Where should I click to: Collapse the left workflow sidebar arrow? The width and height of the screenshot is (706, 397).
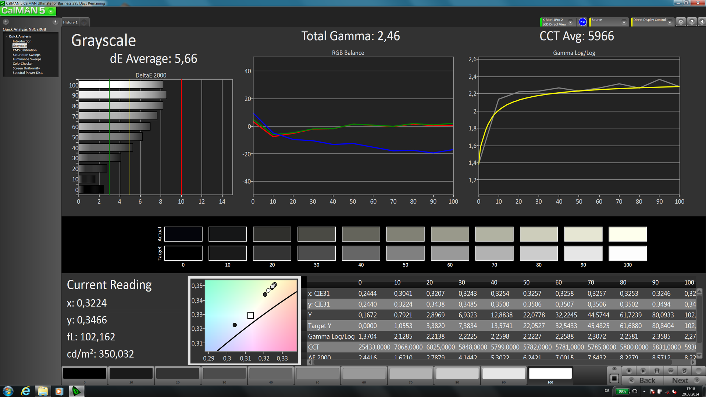click(x=56, y=22)
